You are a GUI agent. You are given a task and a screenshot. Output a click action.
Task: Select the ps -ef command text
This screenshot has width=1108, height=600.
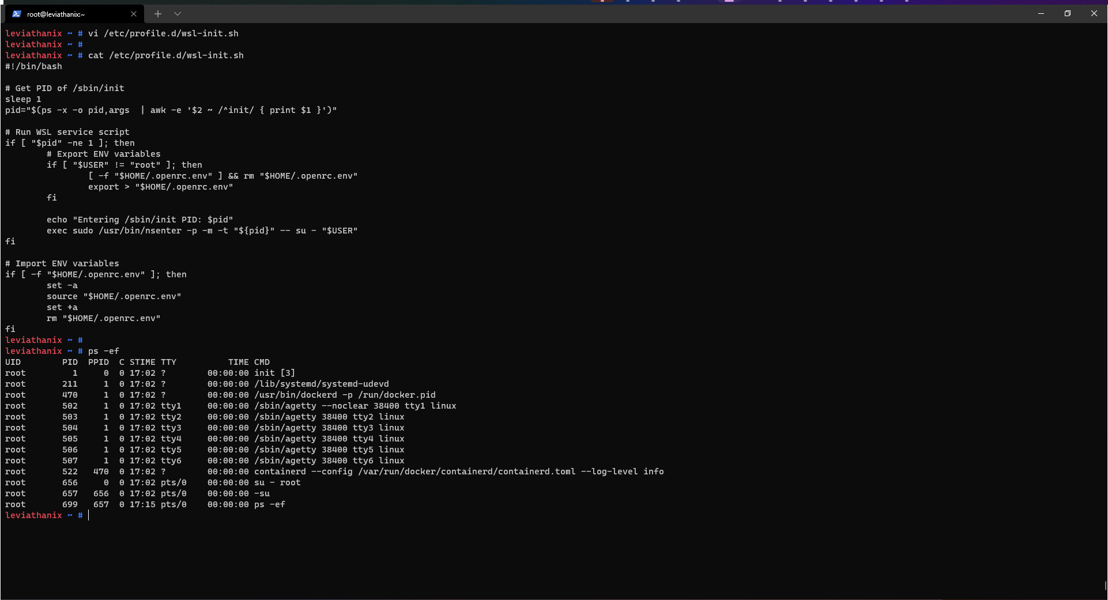click(x=104, y=351)
